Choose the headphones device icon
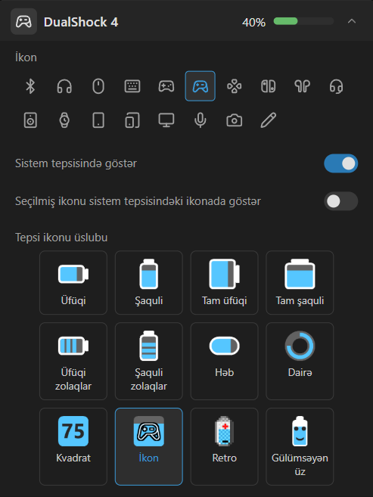The height and width of the screenshot is (497, 373). coord(64,86)
